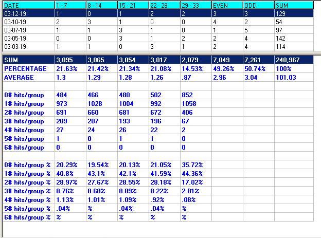
Task: Click the 6# hits/group row label
Action: coord(24,148)
